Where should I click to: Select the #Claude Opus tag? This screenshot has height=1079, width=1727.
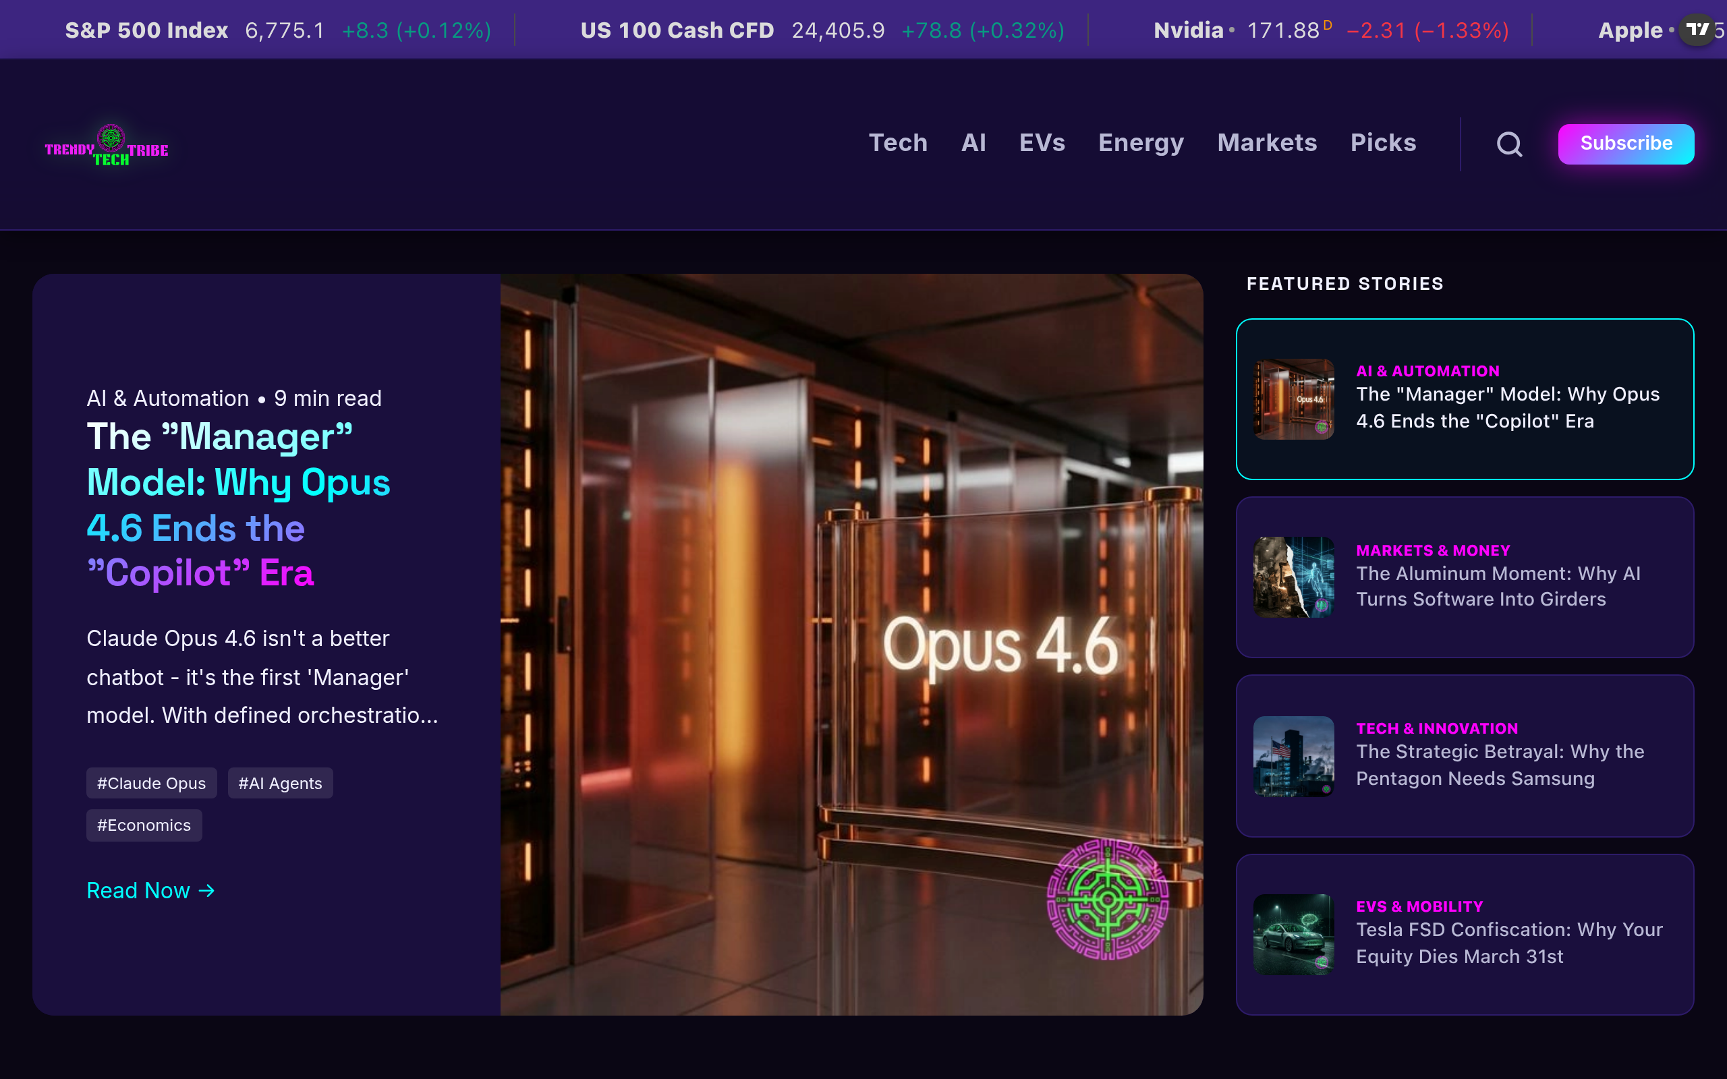point(151,783)
